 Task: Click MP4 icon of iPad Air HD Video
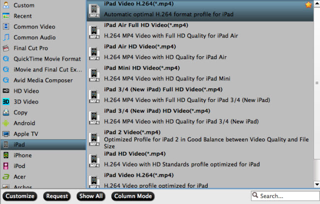tap(94, 54)
